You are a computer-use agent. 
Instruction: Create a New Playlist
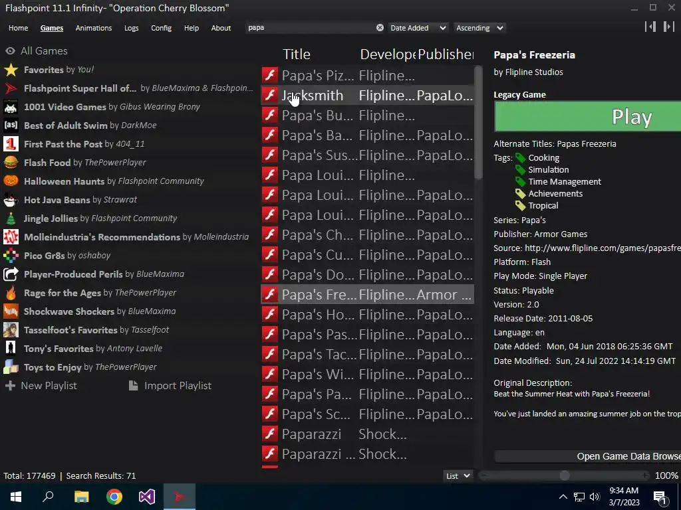tap(41, 386)
